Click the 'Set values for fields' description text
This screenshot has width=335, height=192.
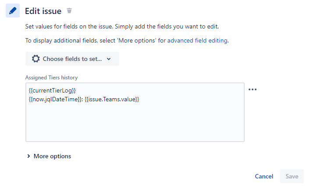point(122,26)
